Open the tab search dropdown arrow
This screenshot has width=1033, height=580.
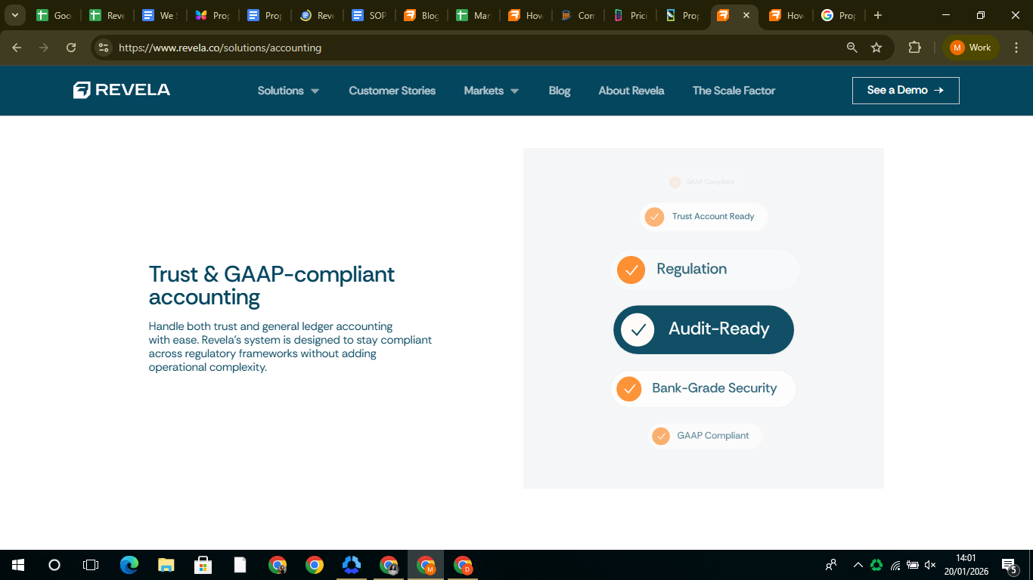coord(14,15)
